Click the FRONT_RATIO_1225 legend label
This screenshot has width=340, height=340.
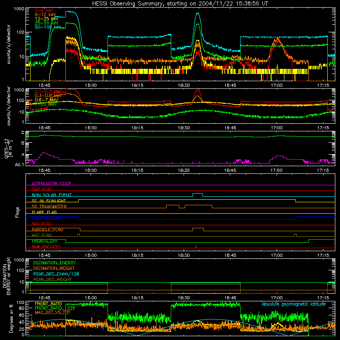(x=55, y=308)
